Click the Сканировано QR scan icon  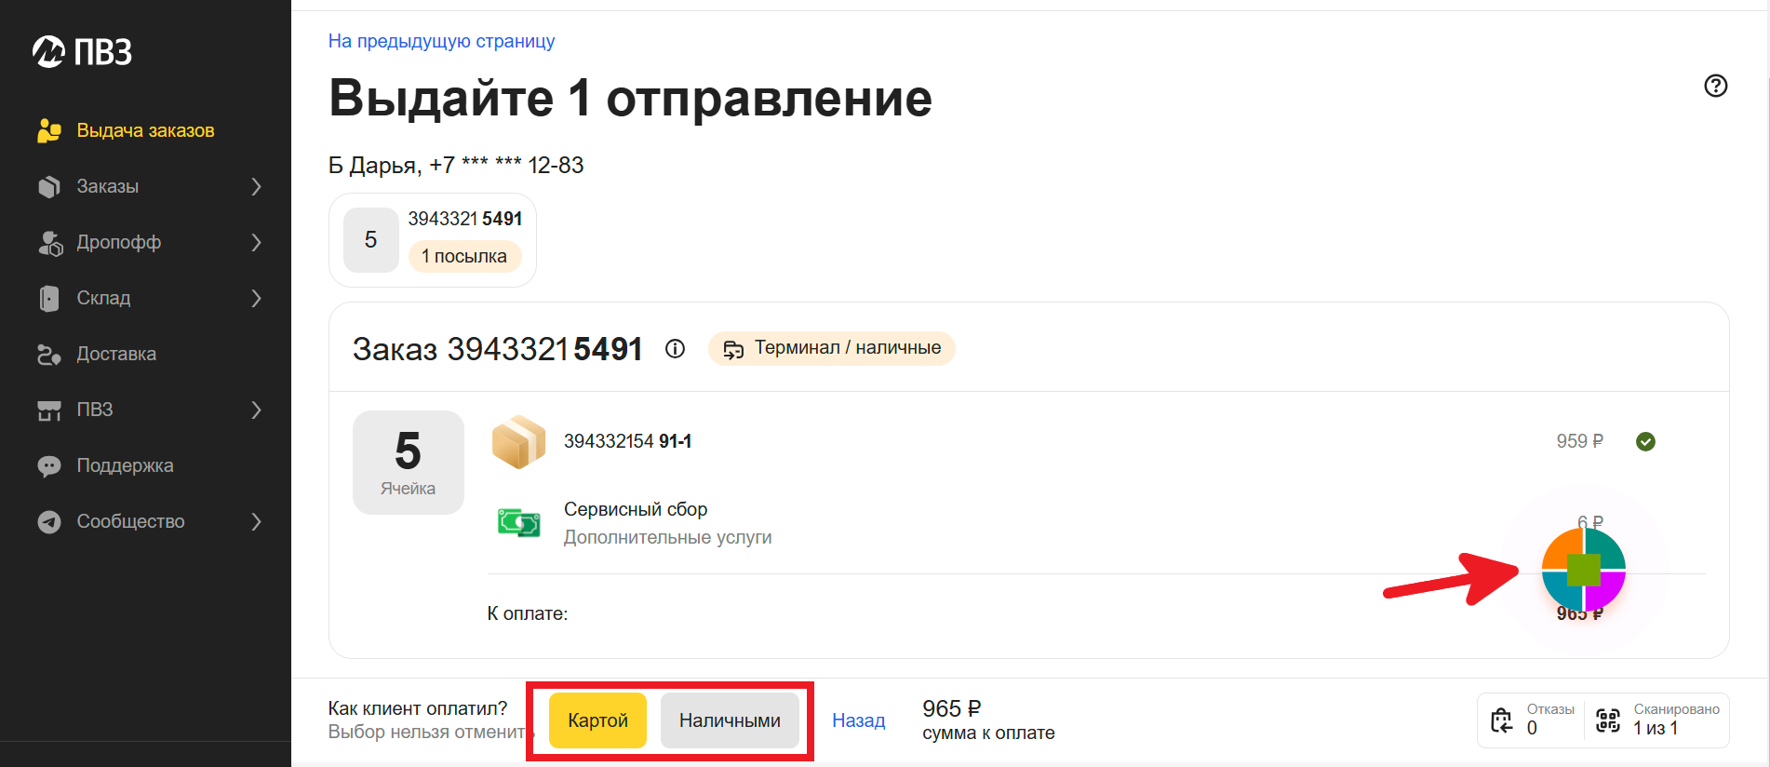click(x=1607, y=720)
